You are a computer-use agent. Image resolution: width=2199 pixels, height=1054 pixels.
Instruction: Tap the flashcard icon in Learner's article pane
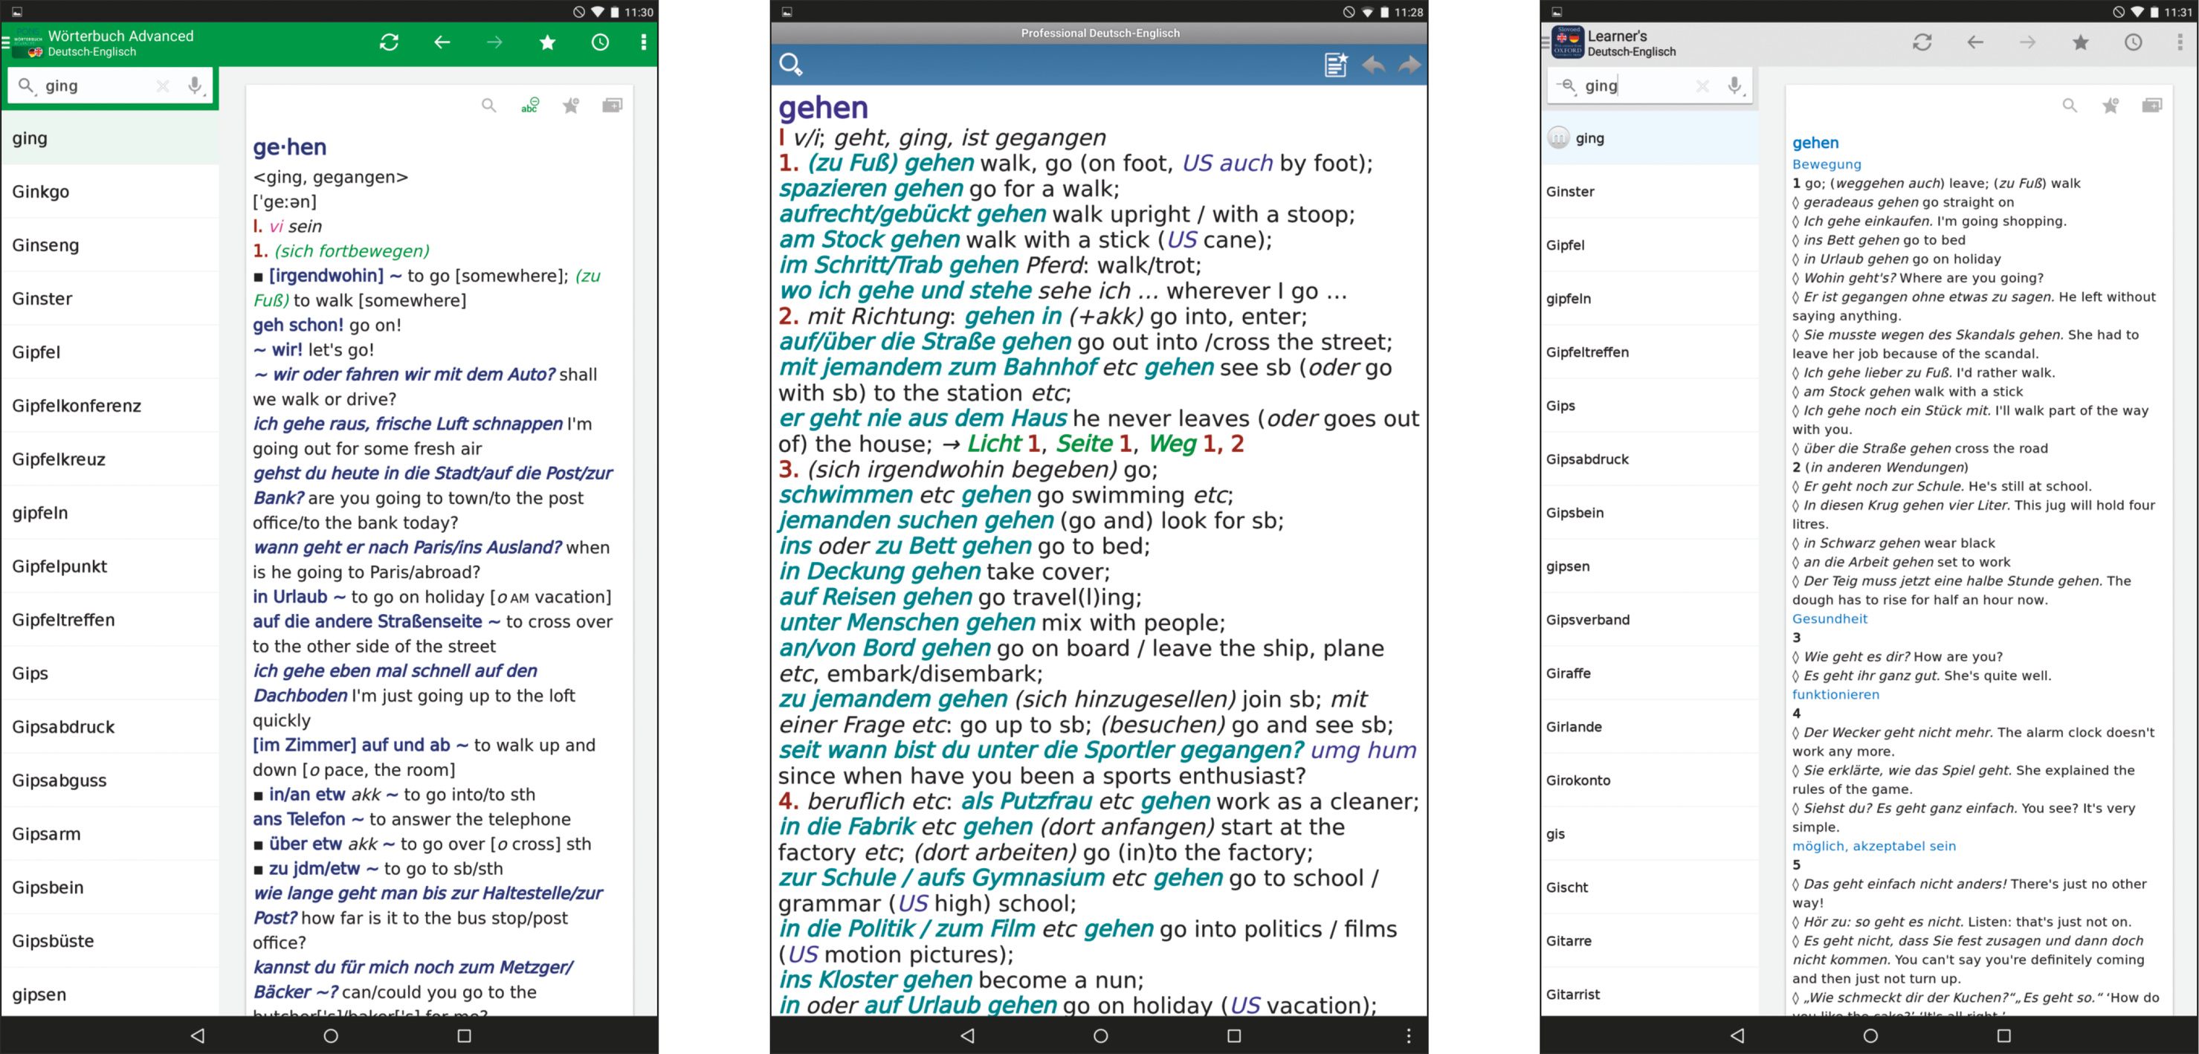tap(2151, 106)
